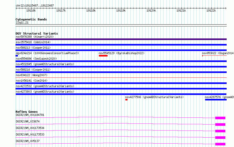The height and width of the screenshot is (147, 234).
Task: Click the nsv588216 (Cooper2011) blue bar
Action: 121,72
